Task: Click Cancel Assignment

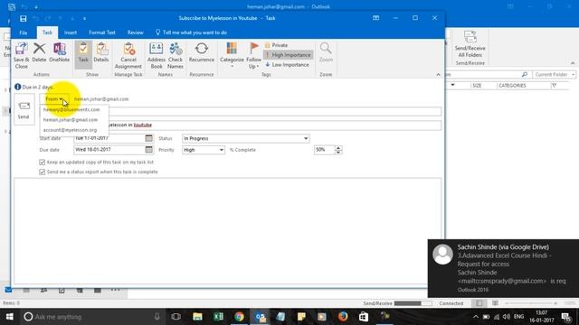Action: coord(128,55)
